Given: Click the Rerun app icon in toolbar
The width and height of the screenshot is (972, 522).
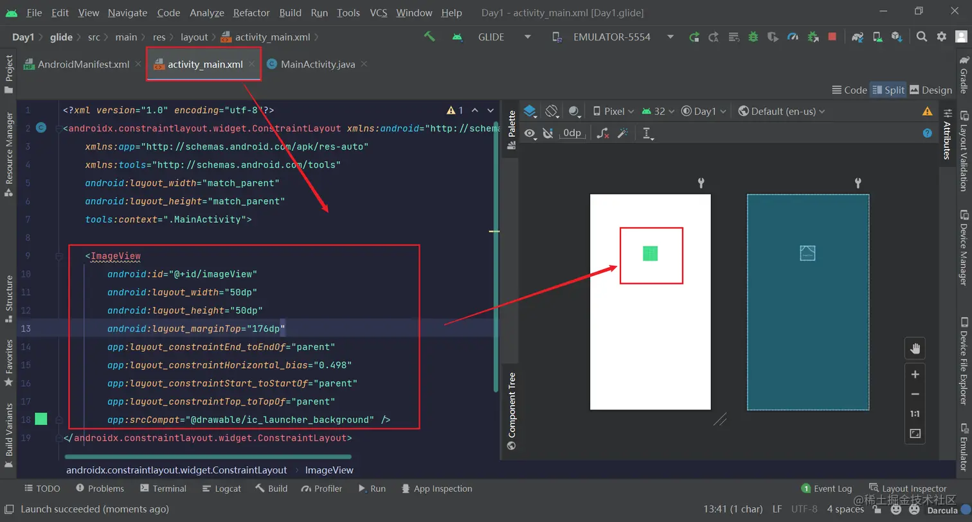Looking at the screenshot, I should 694,37.
